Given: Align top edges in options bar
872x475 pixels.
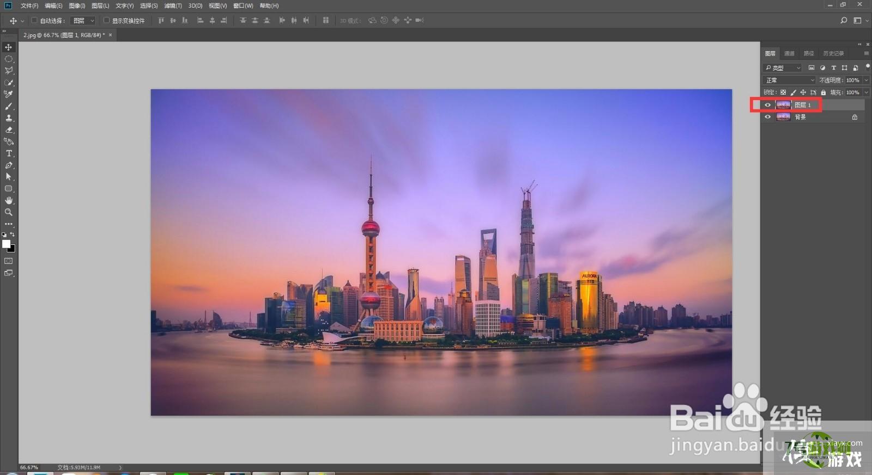Looking at the screenshot, I should [161, 20].
